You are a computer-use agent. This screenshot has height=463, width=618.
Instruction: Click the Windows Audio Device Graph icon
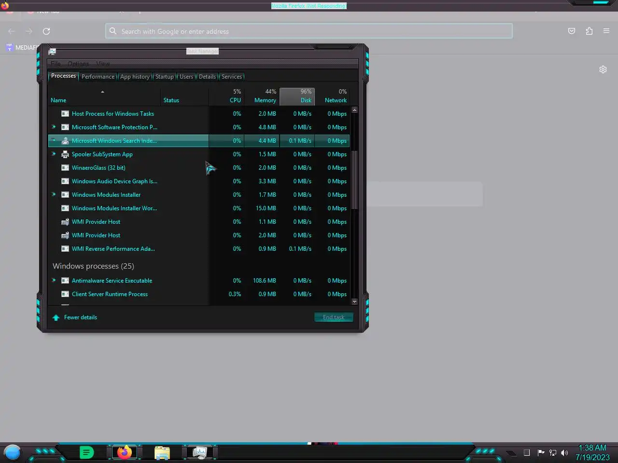tap(65, 181)
